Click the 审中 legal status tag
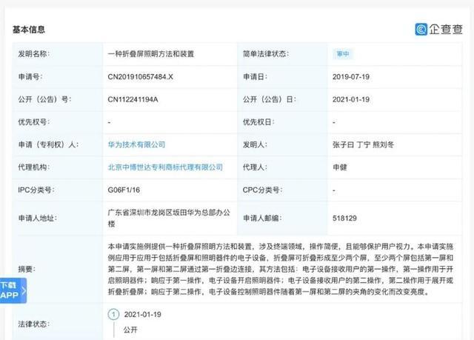Screen dimensions: 474x340 343,54
